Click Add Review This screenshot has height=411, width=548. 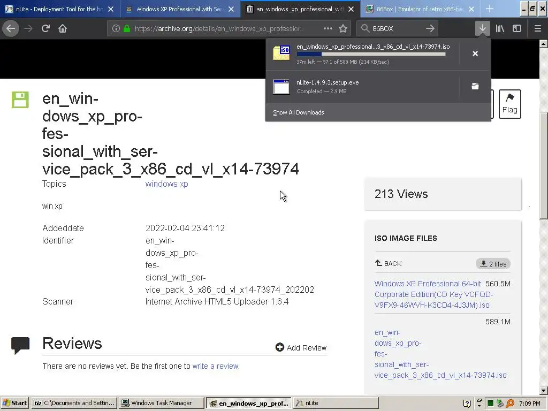pos(301,347)
